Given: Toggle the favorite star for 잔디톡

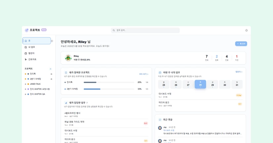Looking at the screenshot, I should click(x=25, y=74).
